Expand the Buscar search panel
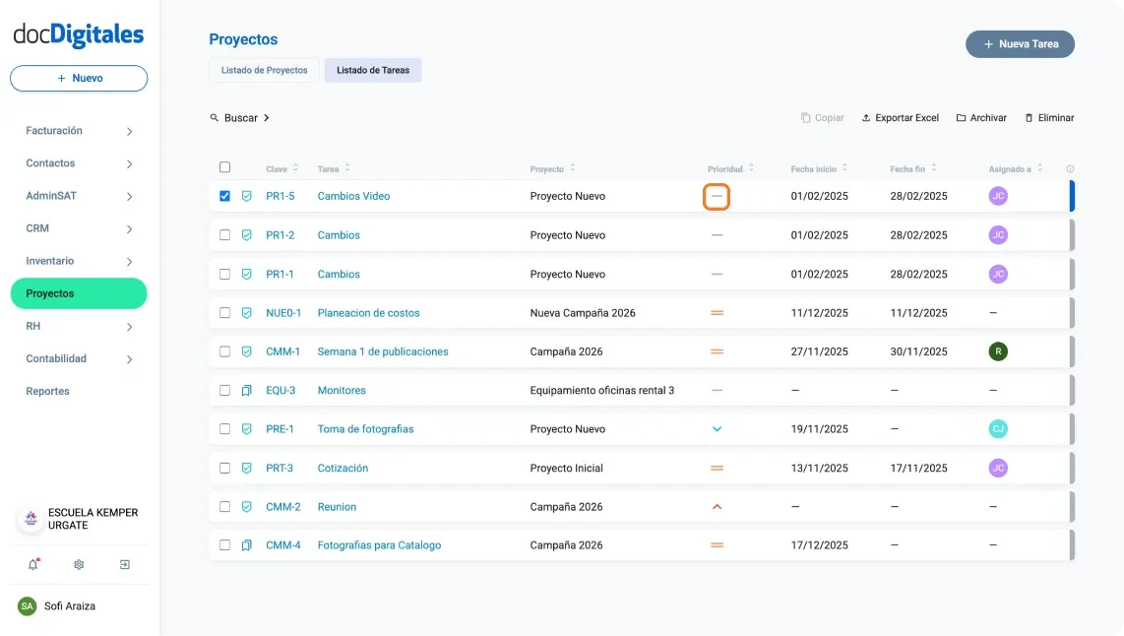Image resolution: width=1124 pixels, height=636 pixels. (240, 118)
